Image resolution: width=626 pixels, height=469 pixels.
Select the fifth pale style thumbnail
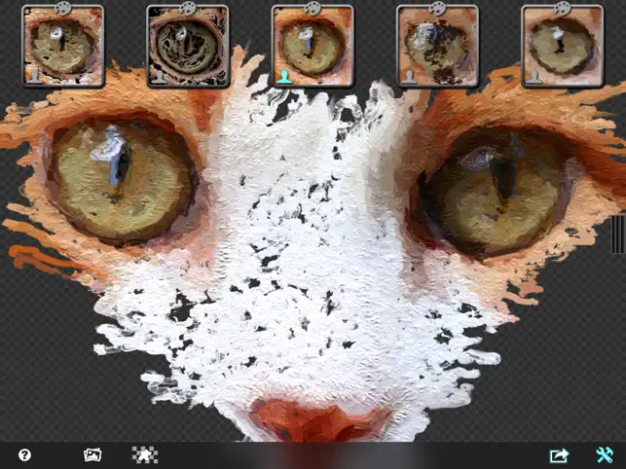(563, 47)
